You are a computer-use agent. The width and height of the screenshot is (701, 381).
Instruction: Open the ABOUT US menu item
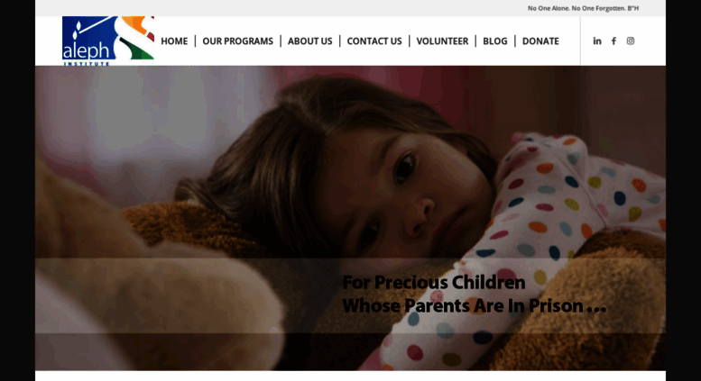[x=309, y=41]
